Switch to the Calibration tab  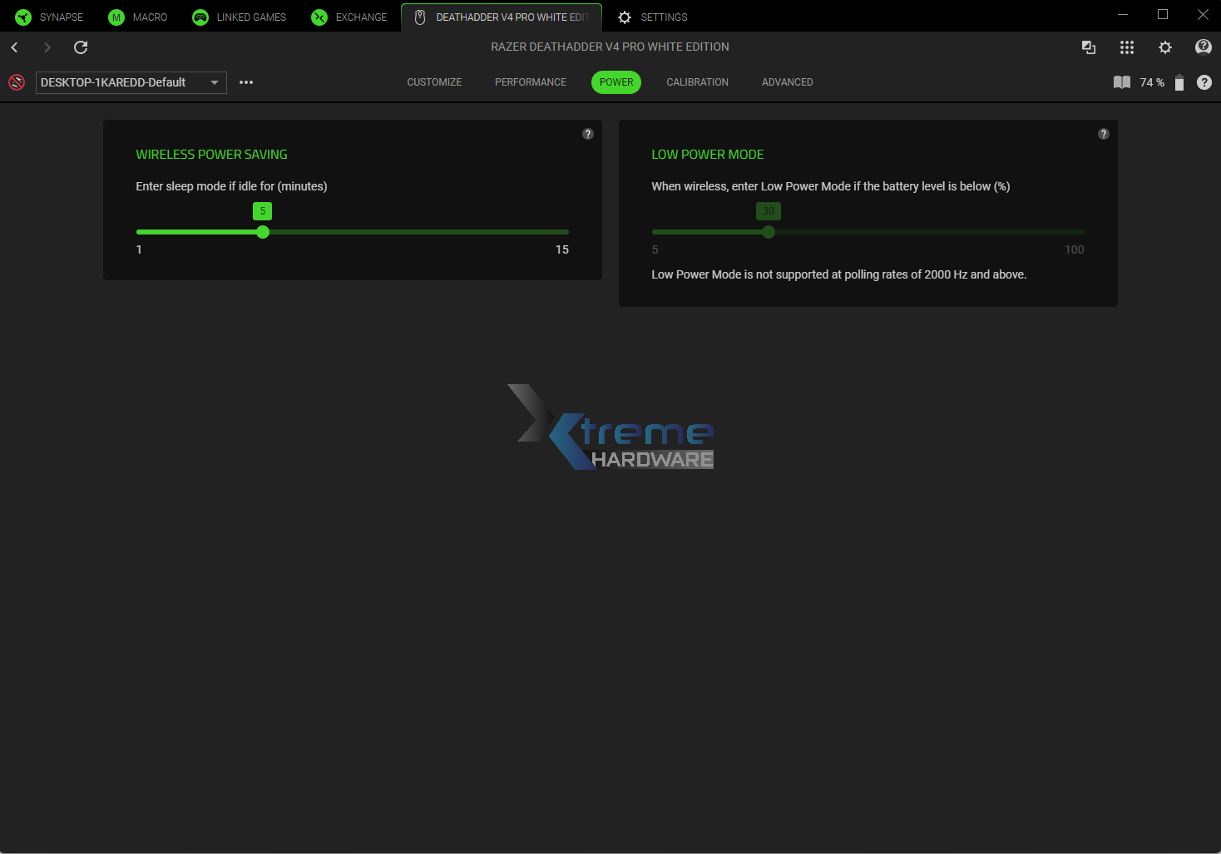[x=697, y=81]
